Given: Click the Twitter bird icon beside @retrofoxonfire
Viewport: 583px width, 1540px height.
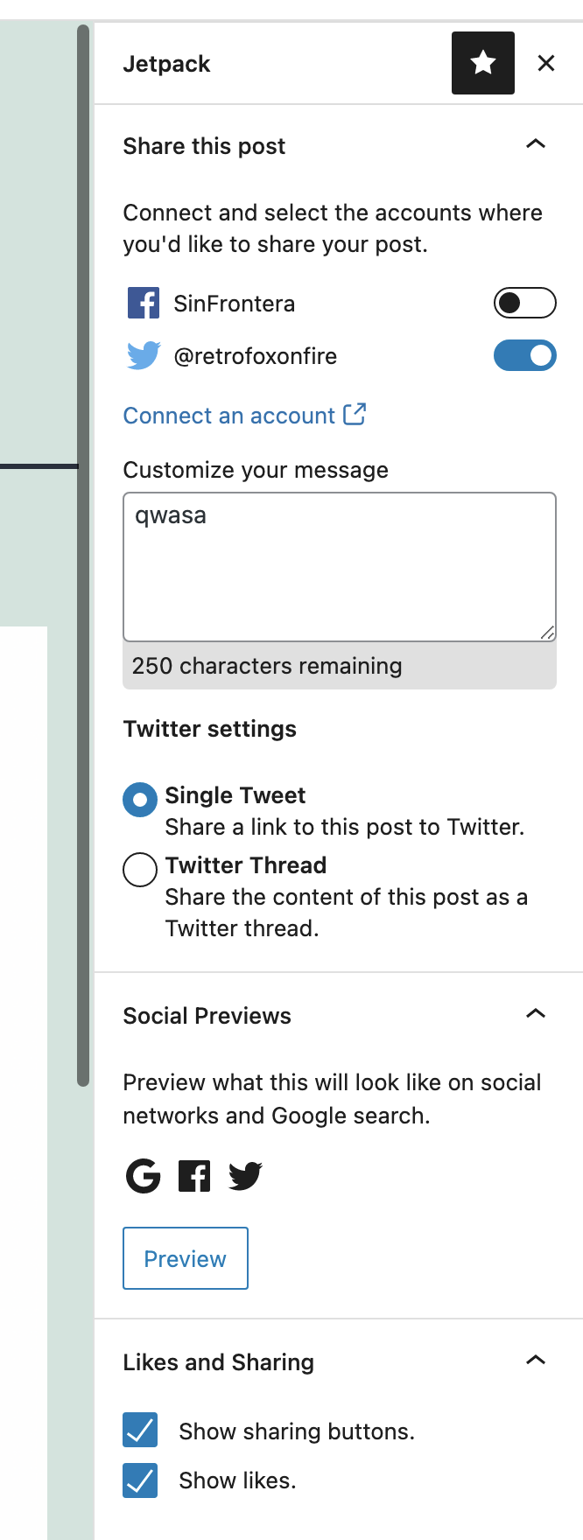Looking at the screenshot, I should [144, 356].
